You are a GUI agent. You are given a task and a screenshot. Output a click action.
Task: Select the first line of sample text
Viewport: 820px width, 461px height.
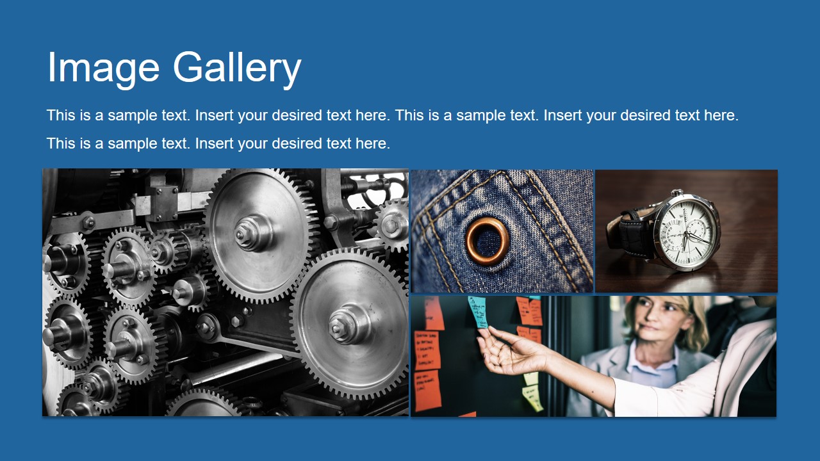coord(393,116)
